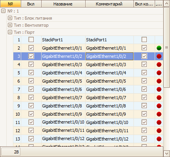Select name cell GigabitEthernet1/0/11
This screenshot has height=157, width=170.
63,131
